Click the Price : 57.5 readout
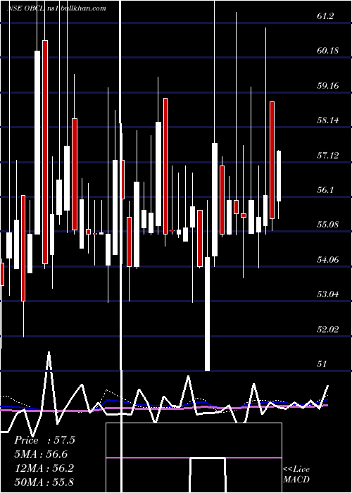Image resolution: width=352 pixels, height=493 pixels. click(x=44, y=440)
